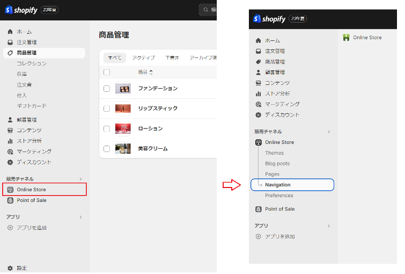Image resolution: width=405 pixels, height=274 pixels.
Task: Expand 販売チャネル chevron in right panel
Action: [x=329, y=132]
